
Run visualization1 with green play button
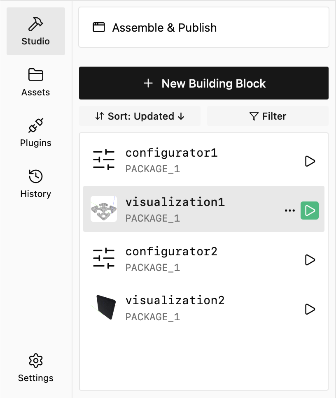coord(310,211)
